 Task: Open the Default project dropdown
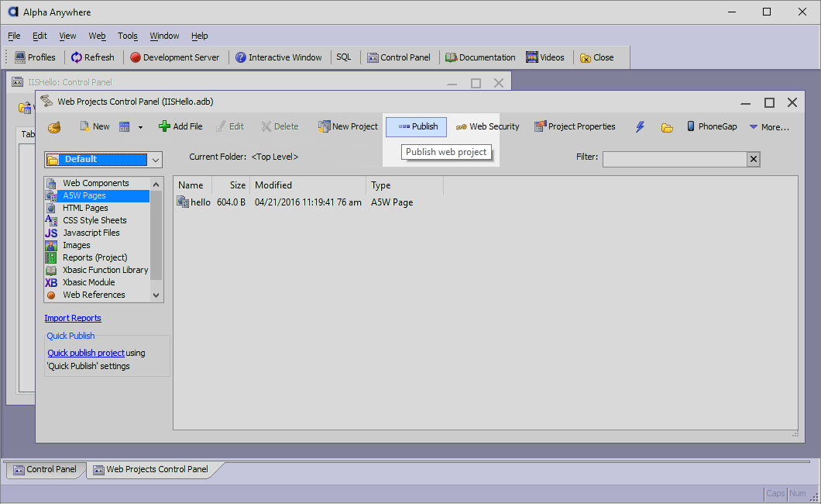[x=156, y=160]
